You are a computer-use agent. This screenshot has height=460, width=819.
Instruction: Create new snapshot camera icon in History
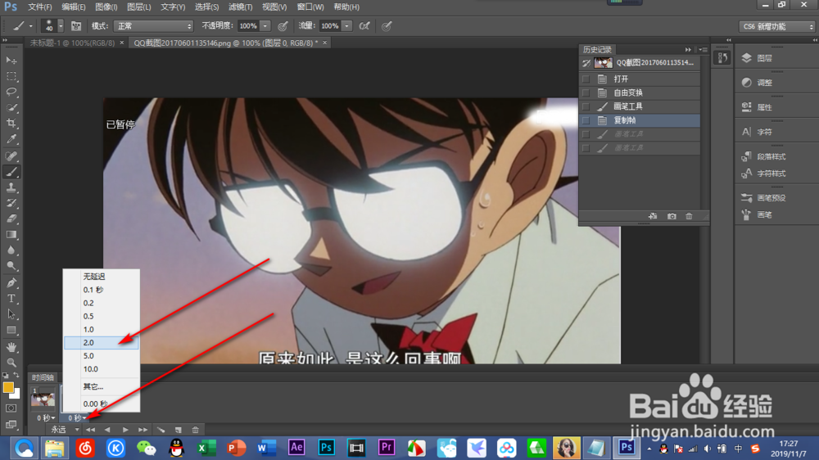click(672, 216)
